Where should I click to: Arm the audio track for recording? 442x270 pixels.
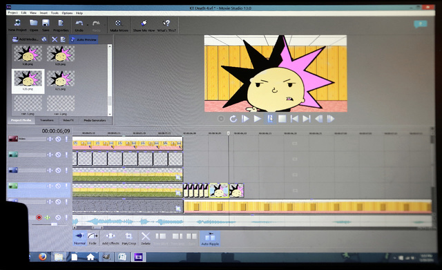click(x=39, y=218)
